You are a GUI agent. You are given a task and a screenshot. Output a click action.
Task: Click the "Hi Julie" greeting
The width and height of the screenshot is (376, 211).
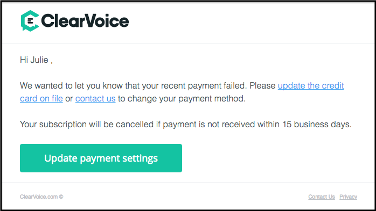tap(34, 60)
